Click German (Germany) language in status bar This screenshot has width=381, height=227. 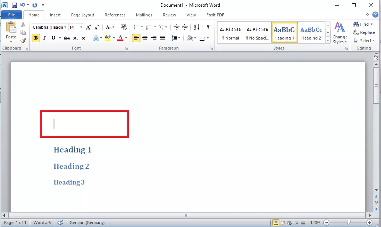click(x=87, y=223)
